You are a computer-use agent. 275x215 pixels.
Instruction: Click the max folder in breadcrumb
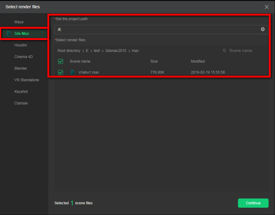tap(135, 51)
